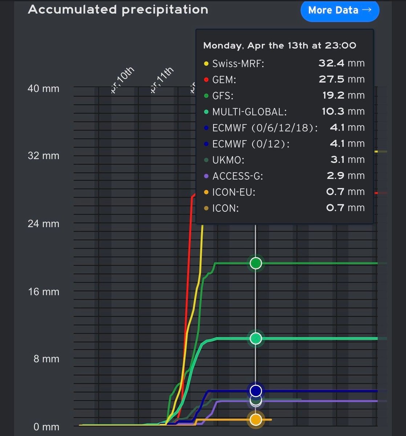Click the 10th date label on chart
The height and width of the screenshot is (436, 406).
coord(123,81)
